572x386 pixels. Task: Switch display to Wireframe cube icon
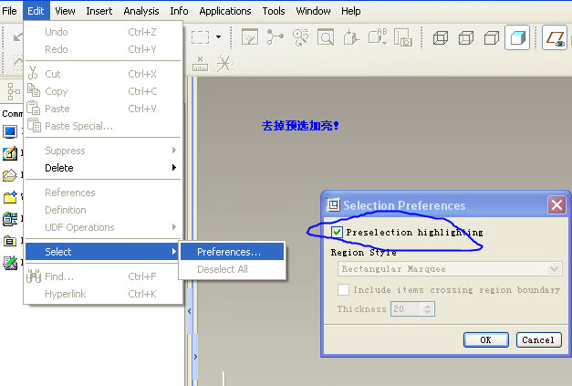click(x=441, y=37)
